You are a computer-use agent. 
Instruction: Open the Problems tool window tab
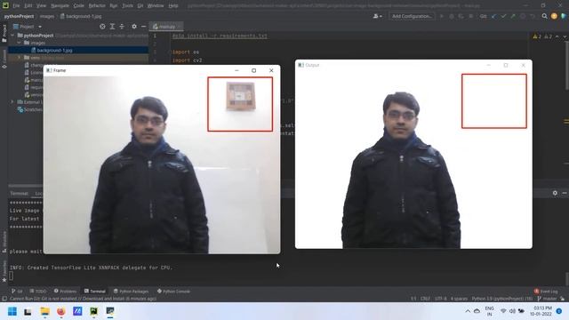65,292
